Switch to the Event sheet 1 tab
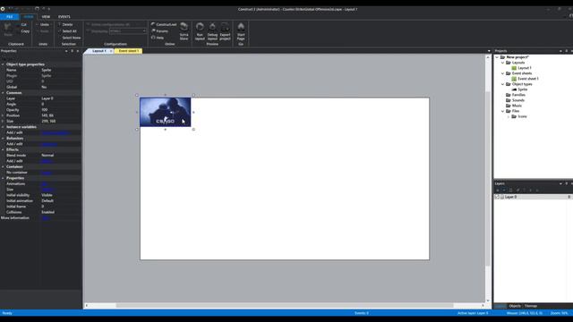Screen dimensions: 573x322 point(129,51)
